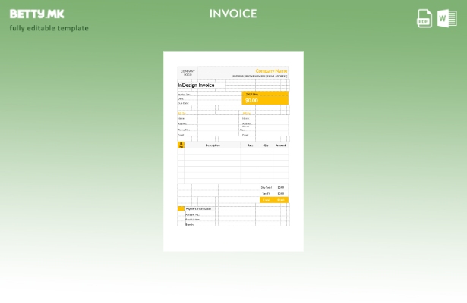Click the first empty description row
This screenshot has width=467, height=303.
213,151
